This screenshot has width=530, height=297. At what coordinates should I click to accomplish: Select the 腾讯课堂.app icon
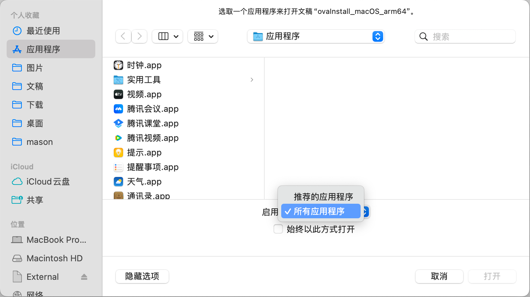click(118, 123)
